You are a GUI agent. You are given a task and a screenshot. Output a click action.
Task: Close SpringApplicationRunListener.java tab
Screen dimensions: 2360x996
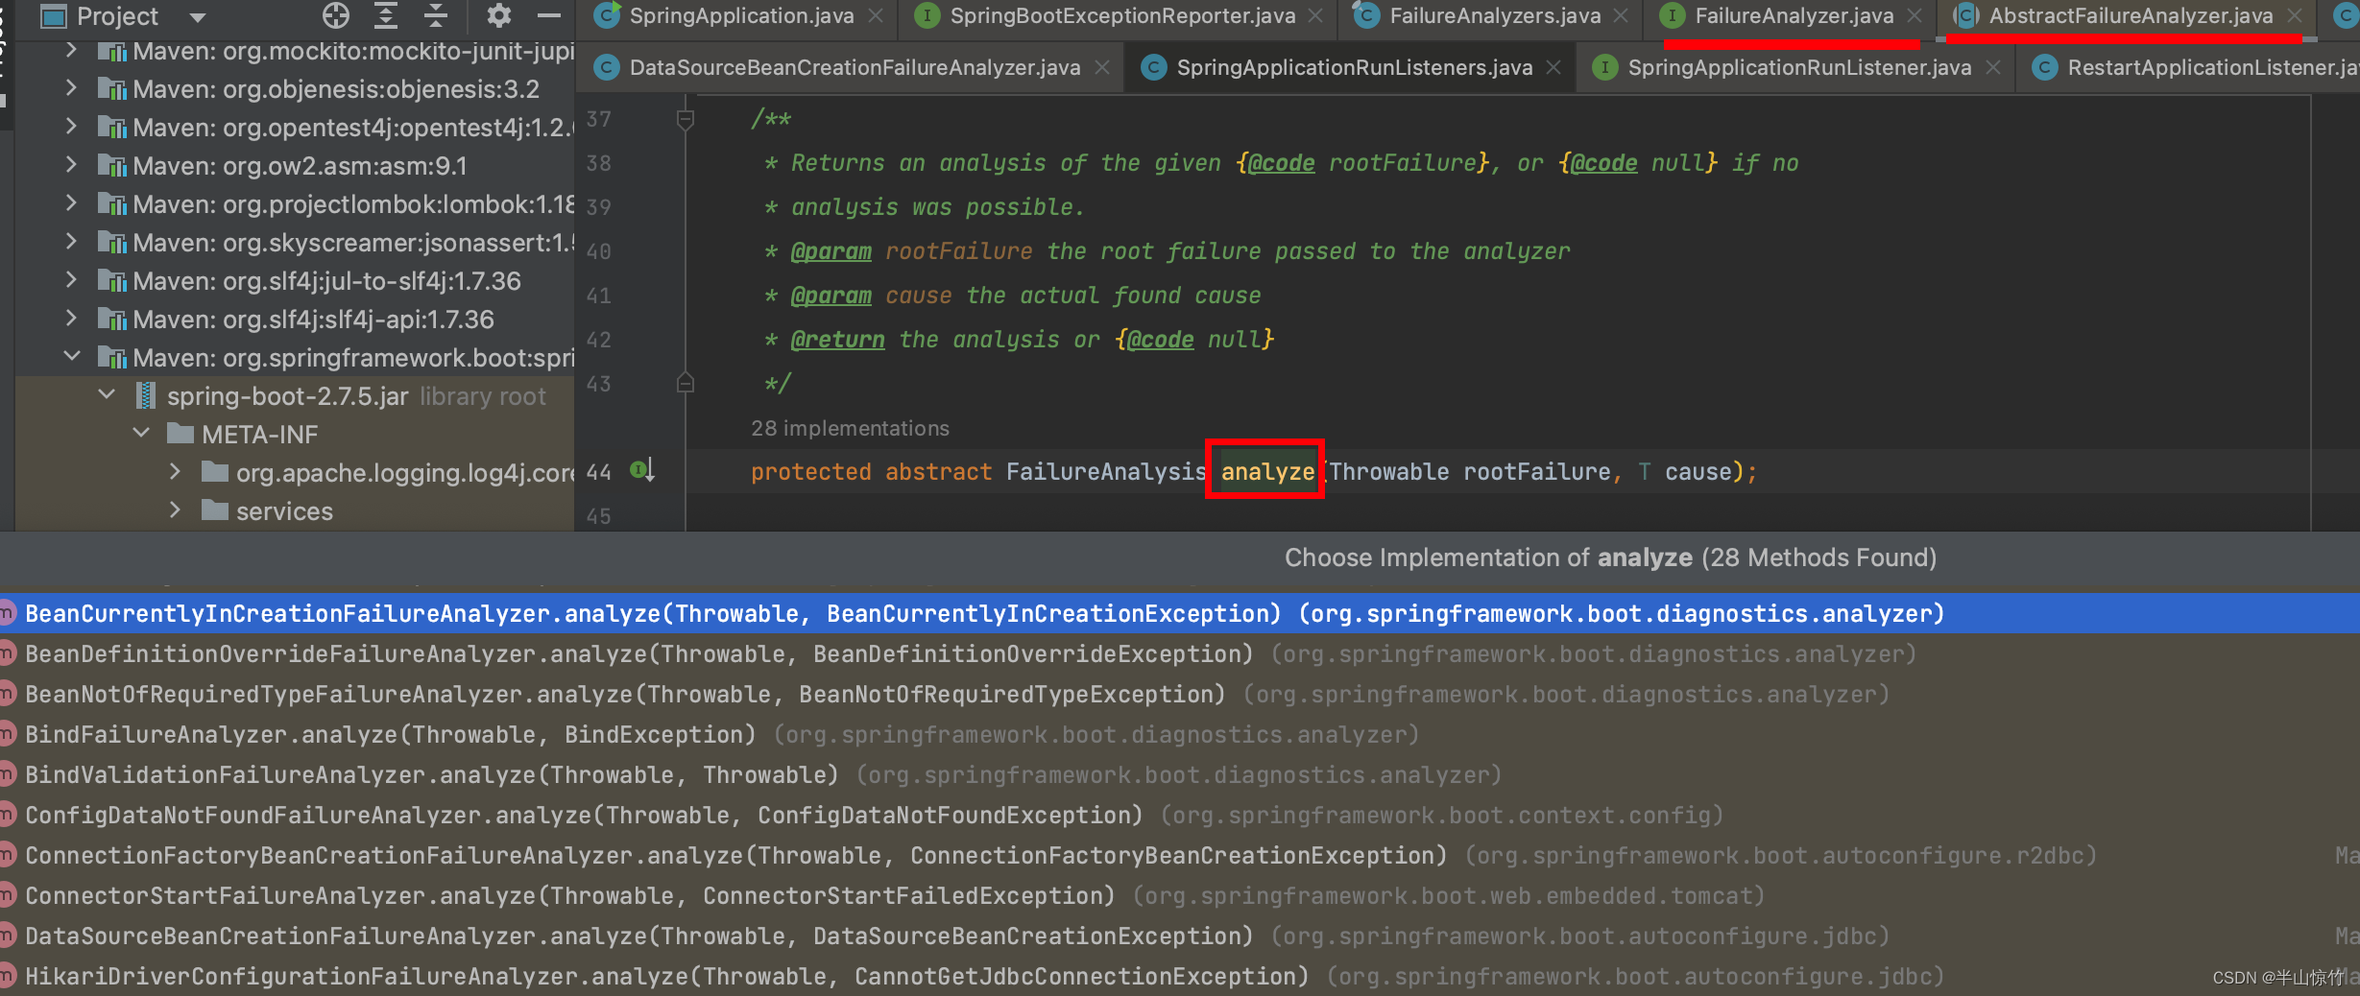click(1993, 68)
